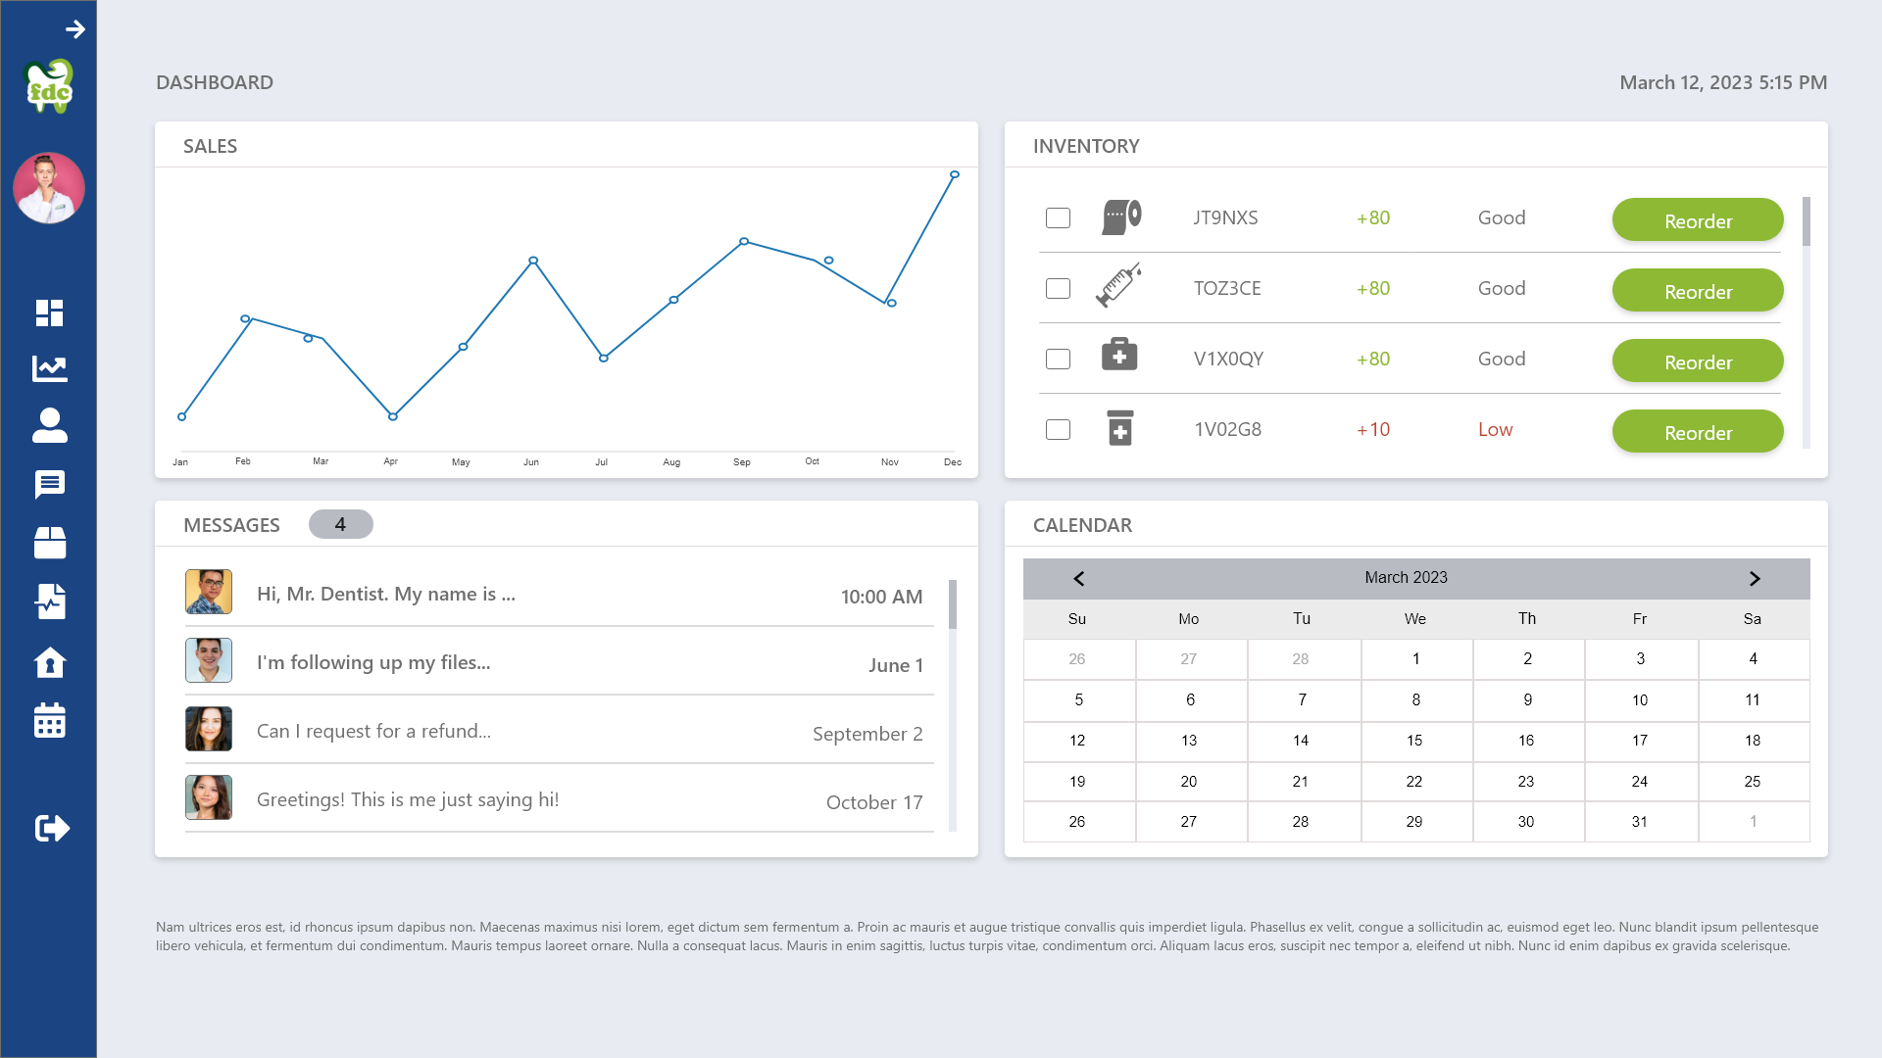1882x1058 pixels.
Task: Reorder the low-stock 1V02G8 item
Action: pos(1697,432)
